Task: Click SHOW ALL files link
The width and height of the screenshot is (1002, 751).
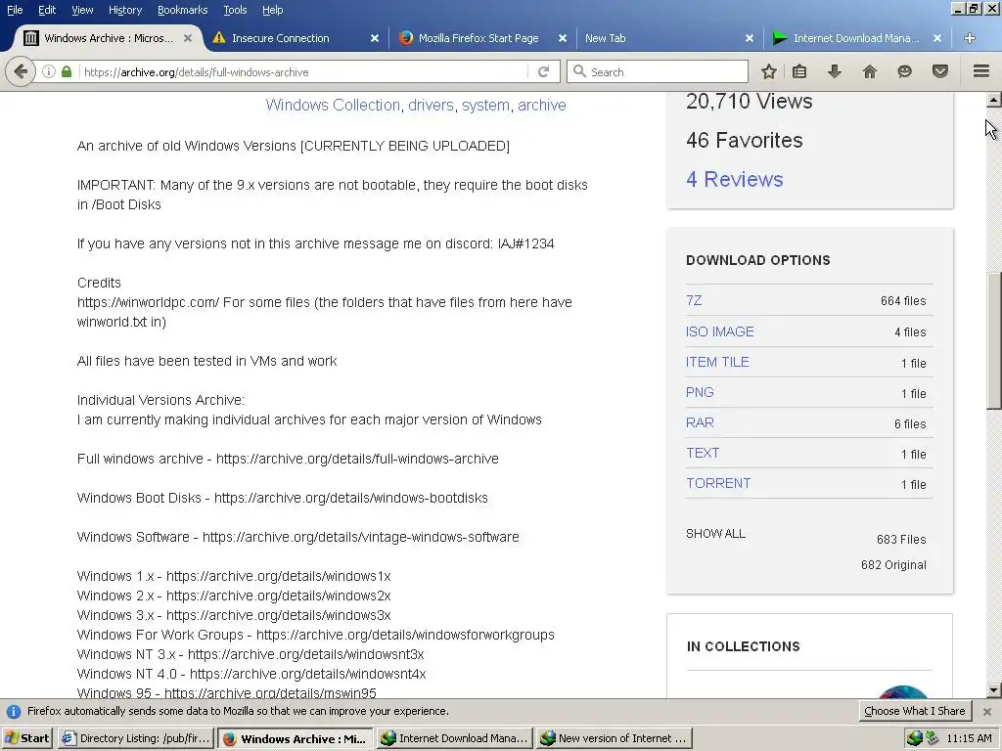Action: tap(715, 534)
